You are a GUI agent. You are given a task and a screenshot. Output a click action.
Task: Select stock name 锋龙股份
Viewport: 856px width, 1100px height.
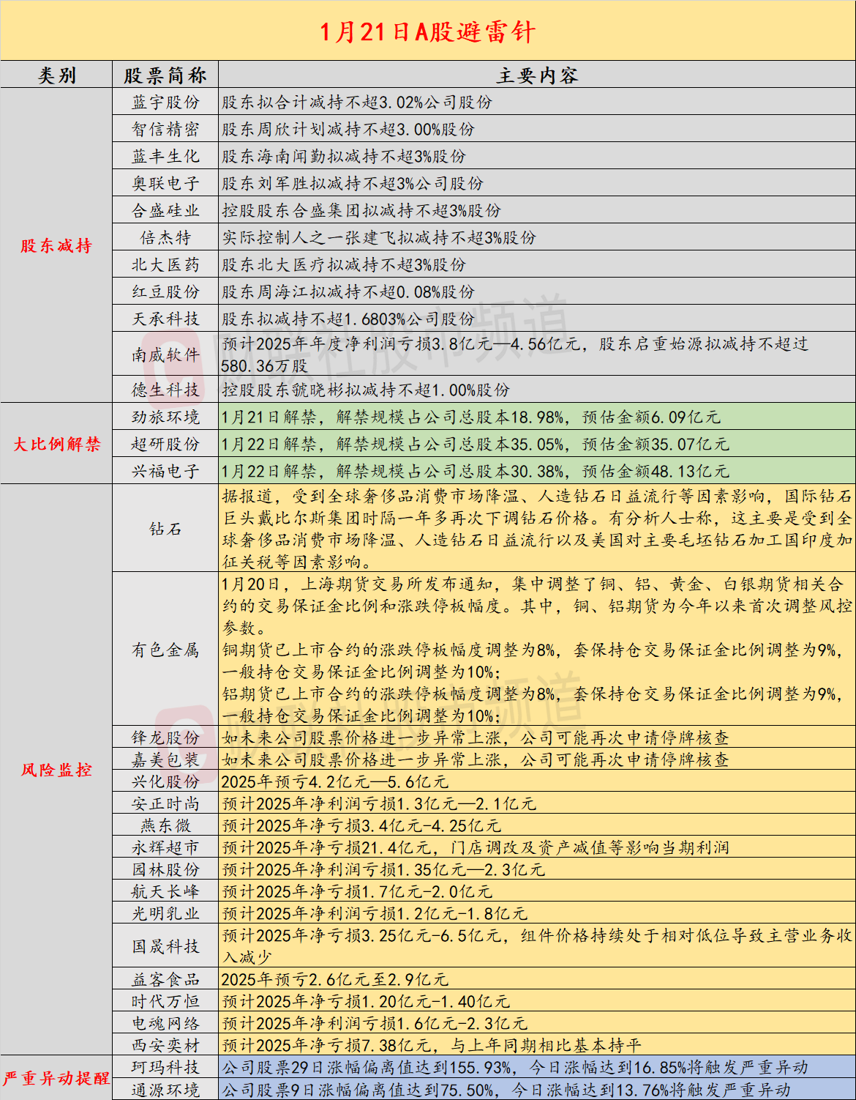pyautogui.click(x=165, y=737)
